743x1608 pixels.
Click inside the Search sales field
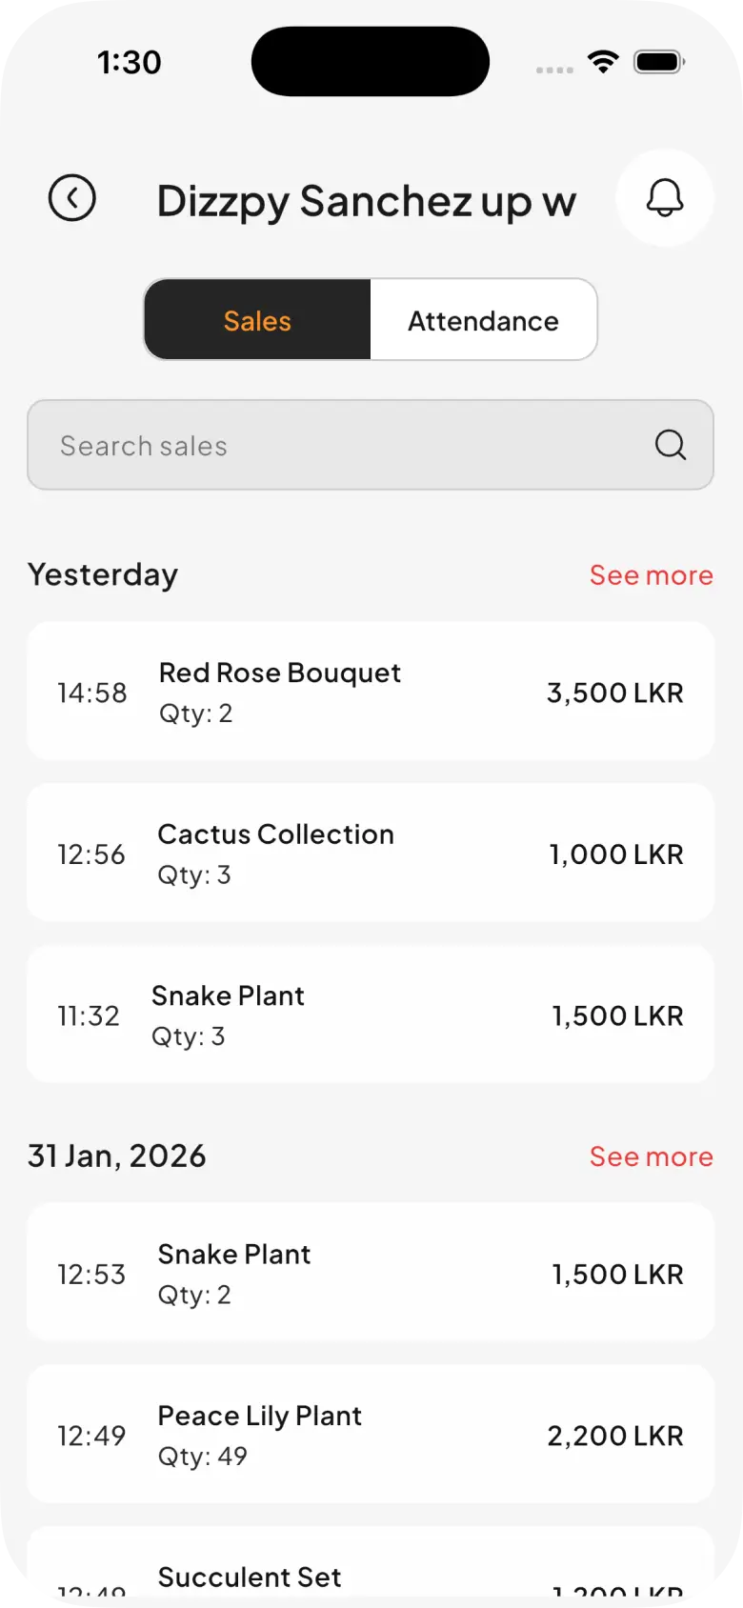point(343,445)
